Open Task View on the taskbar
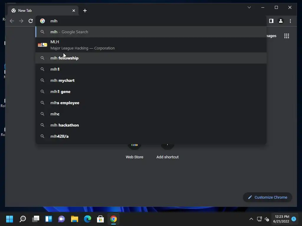 click(36, 219)
